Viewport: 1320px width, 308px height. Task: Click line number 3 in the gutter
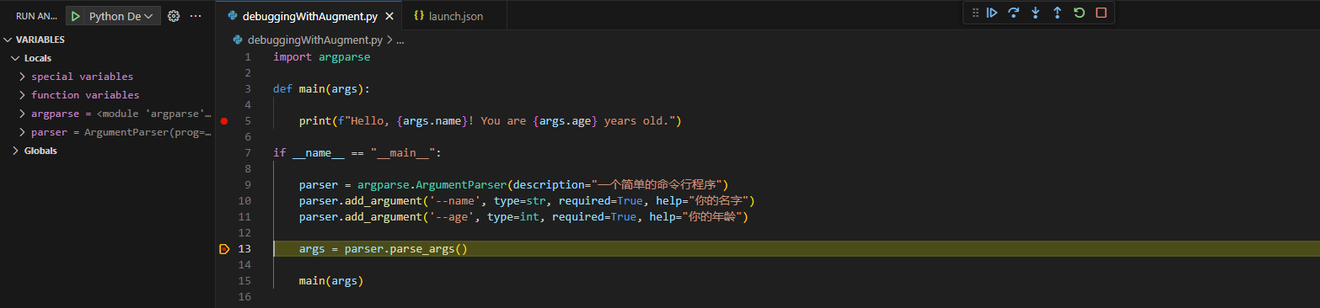[248, 89]
